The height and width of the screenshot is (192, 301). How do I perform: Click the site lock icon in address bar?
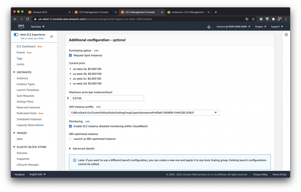tap(35, 19)
